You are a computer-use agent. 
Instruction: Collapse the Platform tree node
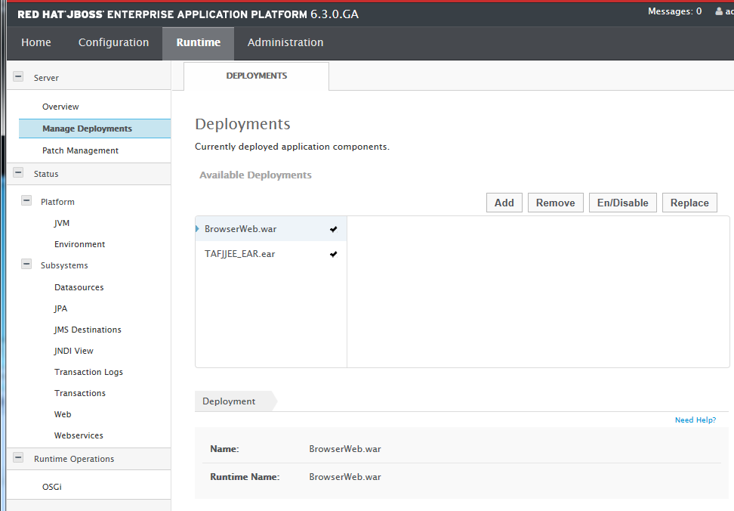click(x=26, y=202)
